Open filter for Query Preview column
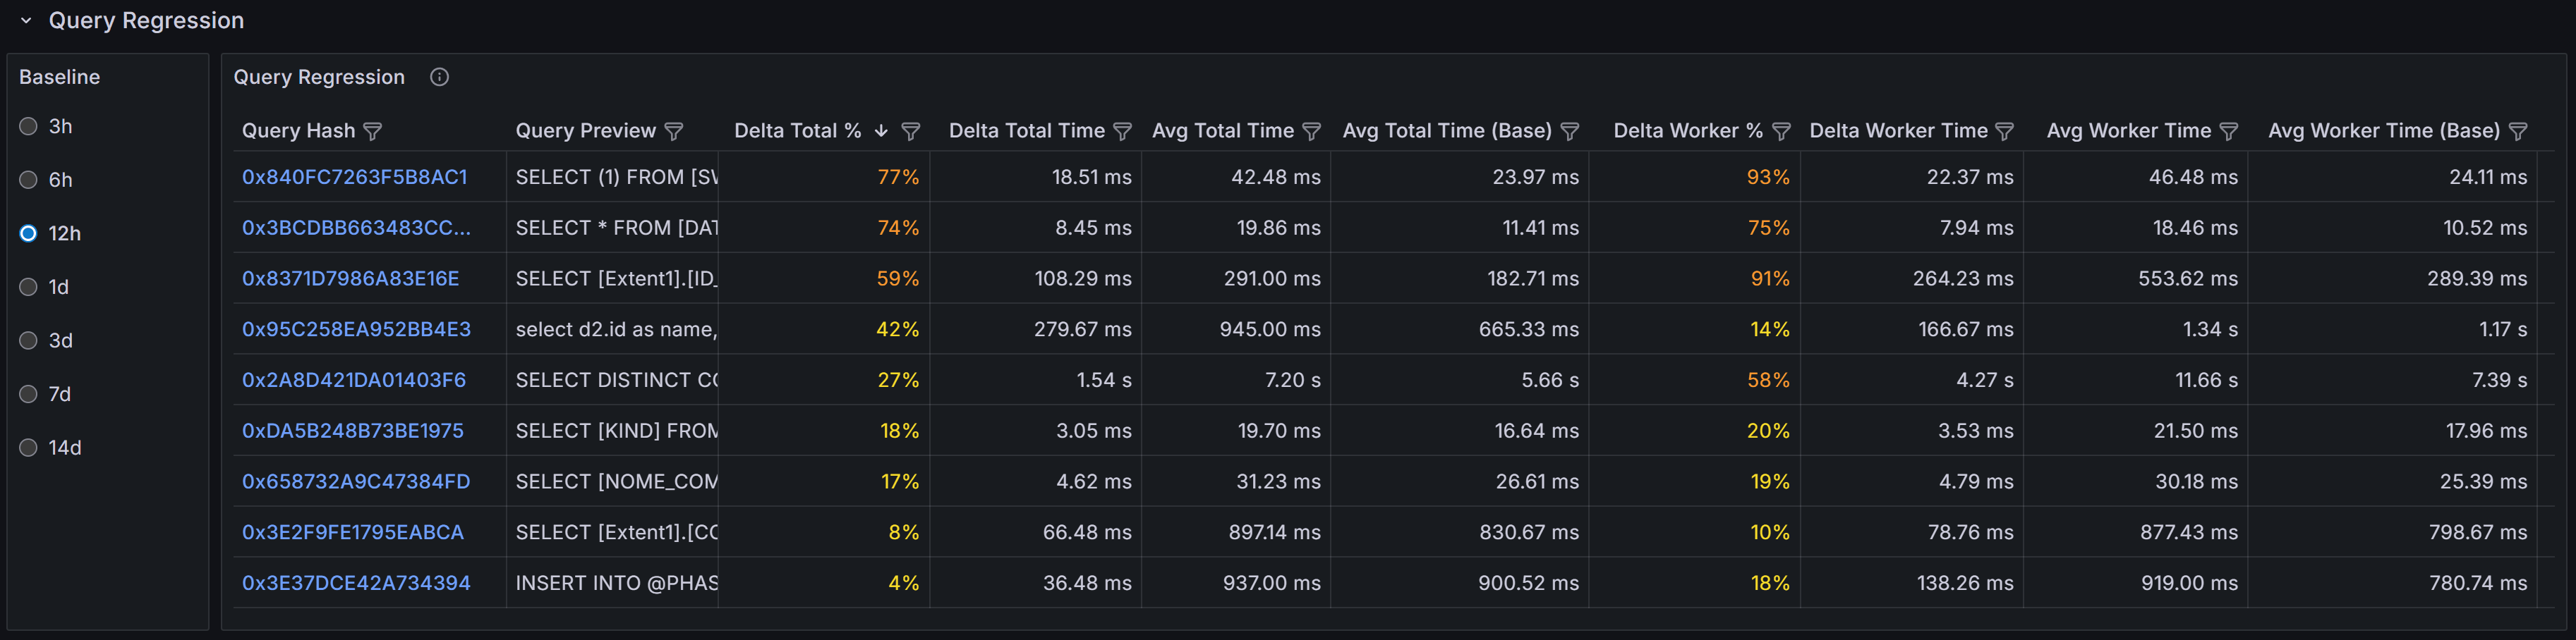This screenshot has height=640, width=2576. pyautogui.click(x=674, y=131)
